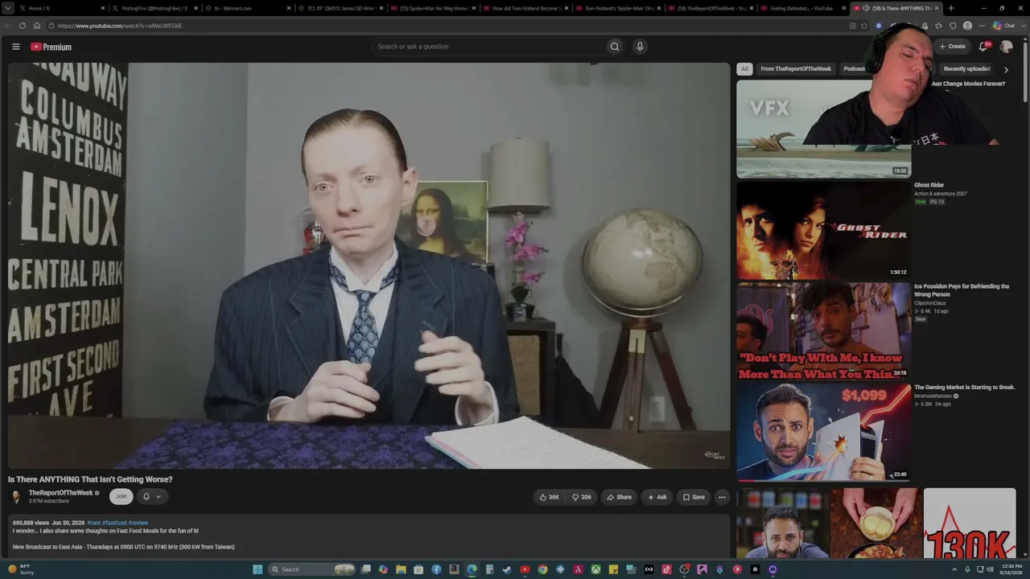
Task: Open Google Chrome from the taskbar
Action: pos(542,569)
